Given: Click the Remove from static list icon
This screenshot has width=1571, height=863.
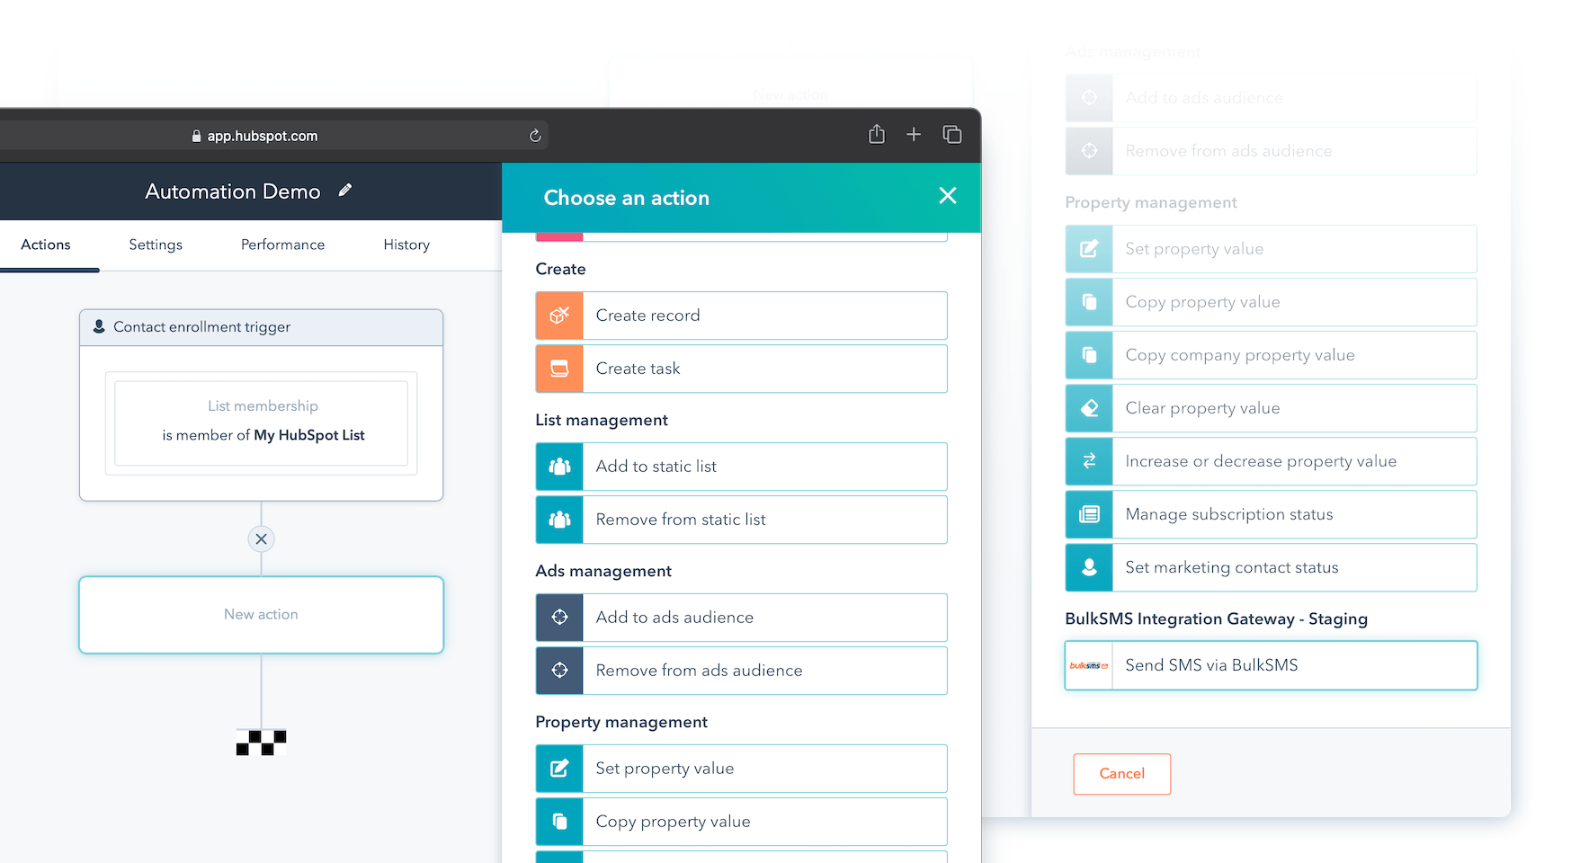Looking at the screenshot, I should [x=559, y=520].
